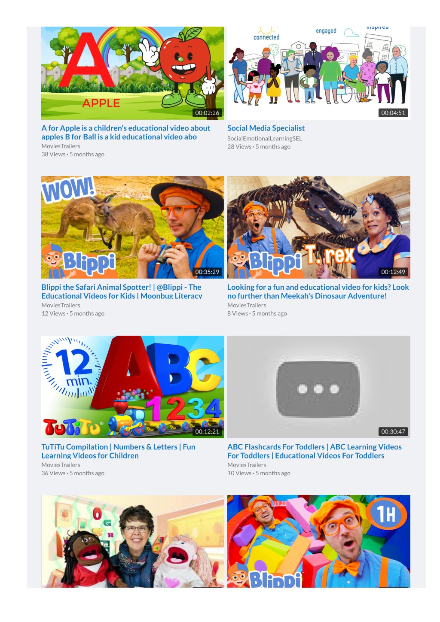Open 'Meekah's Dinosaur Adventure' title link
Screen dimensions: 440x622
[x=318, y=291]
